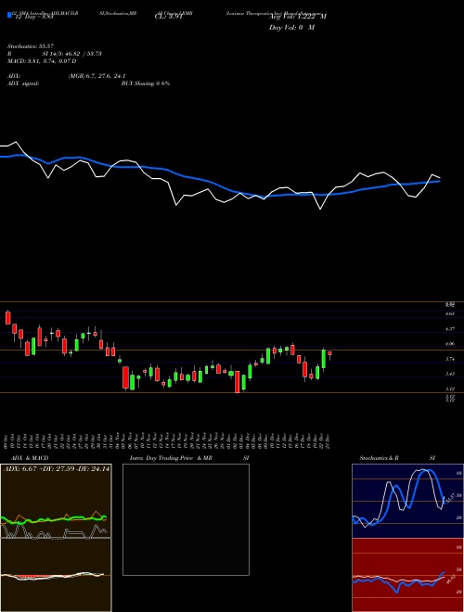Click the last red candlestick on the chart
This screenshot has width=464, height=612.
(x=329, y=354)
